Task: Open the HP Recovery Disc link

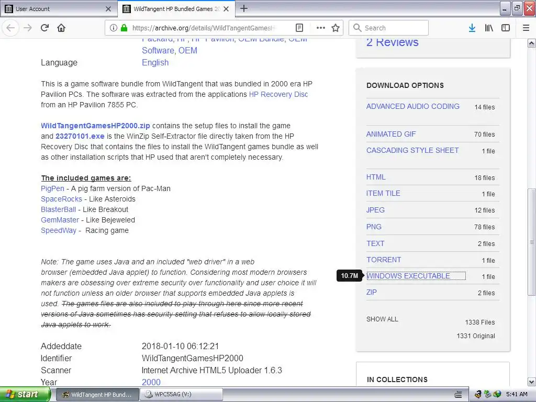Action: [x=278, y=94]
